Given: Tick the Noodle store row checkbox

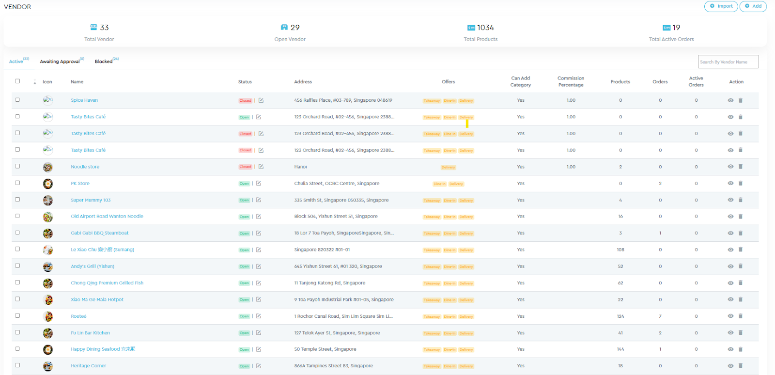Looking at the screenshot, I should point(17,166).
